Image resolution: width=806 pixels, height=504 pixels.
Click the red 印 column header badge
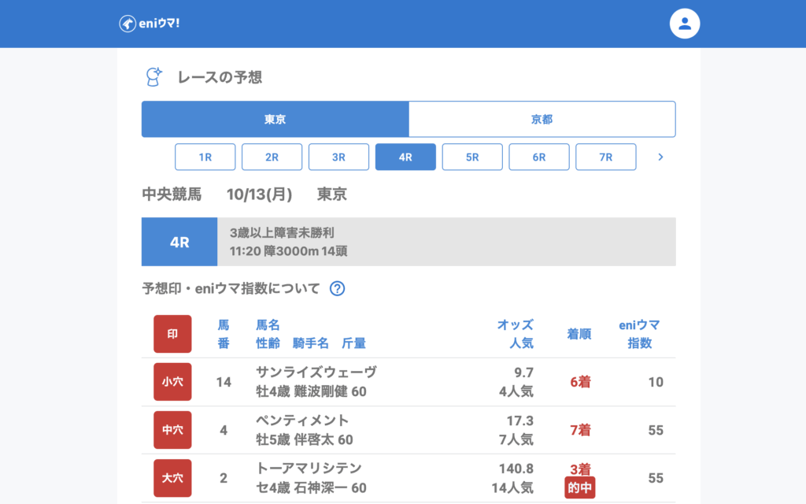[172, 334]
